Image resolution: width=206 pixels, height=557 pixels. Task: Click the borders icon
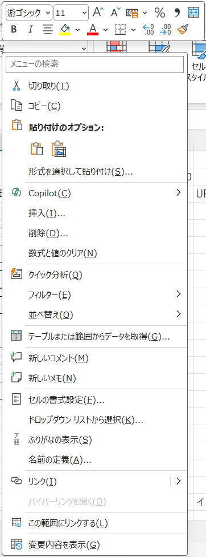[120, 30]
